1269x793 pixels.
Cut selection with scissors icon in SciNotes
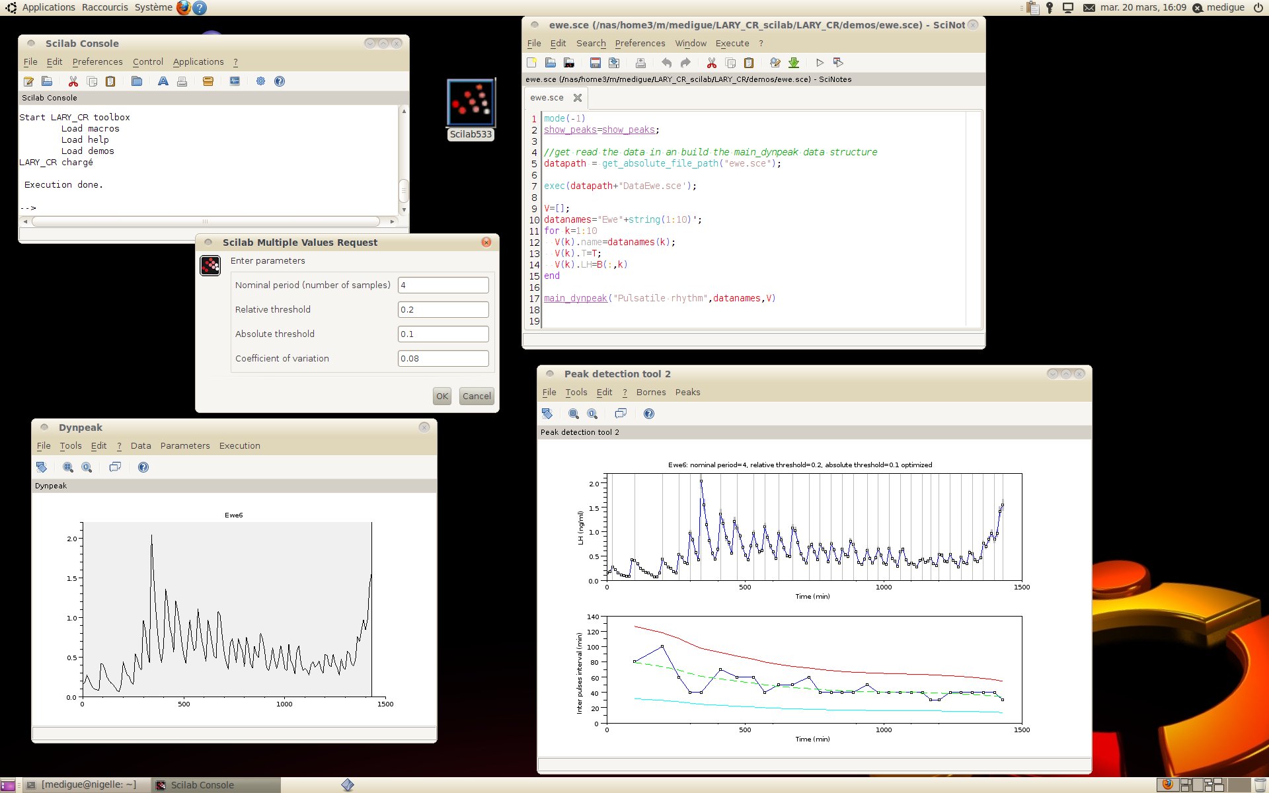click(712, 63)
